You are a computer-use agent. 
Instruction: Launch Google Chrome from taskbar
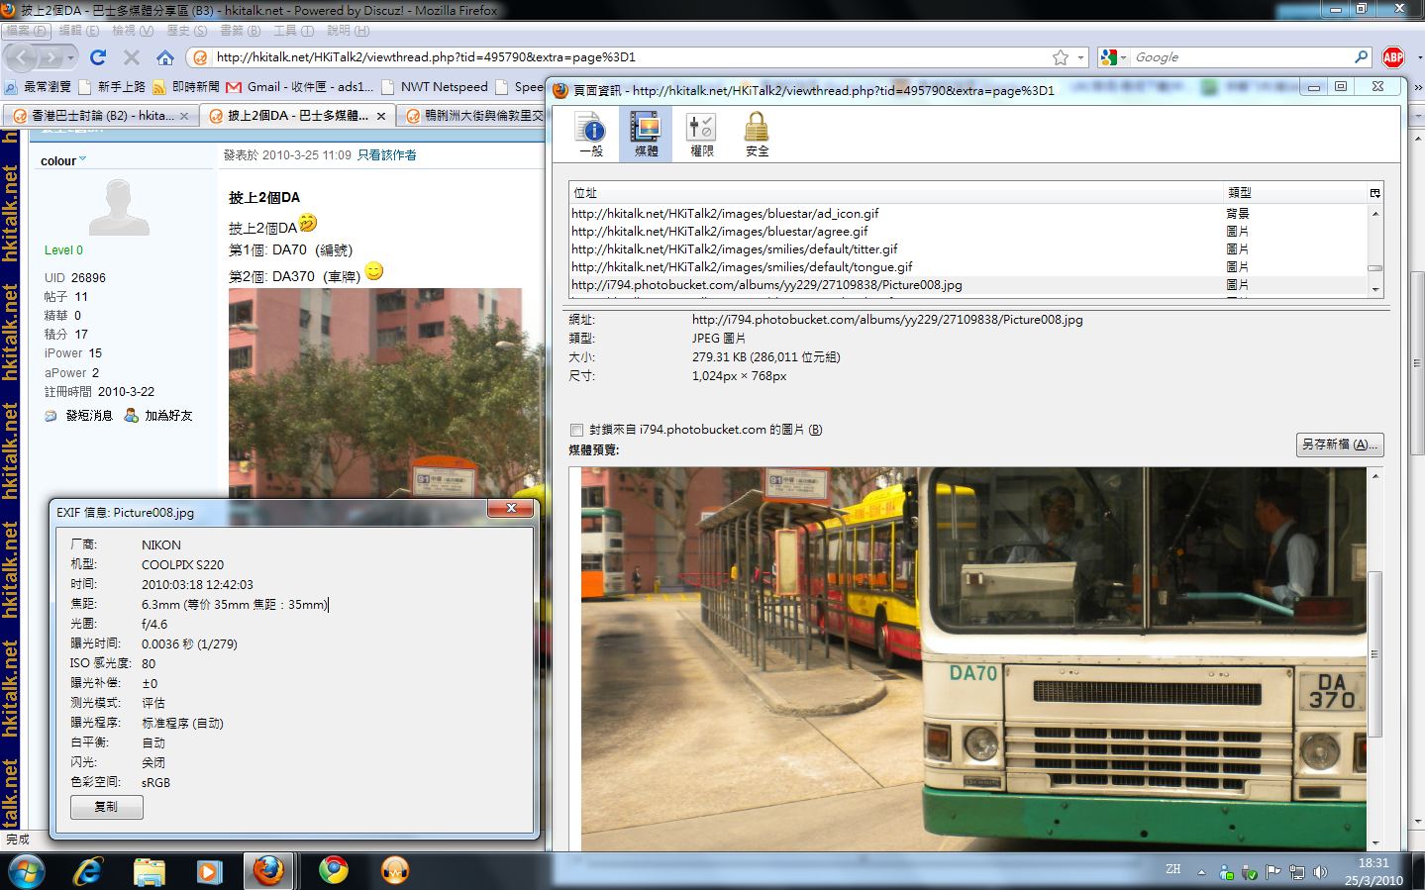point(334,871)
